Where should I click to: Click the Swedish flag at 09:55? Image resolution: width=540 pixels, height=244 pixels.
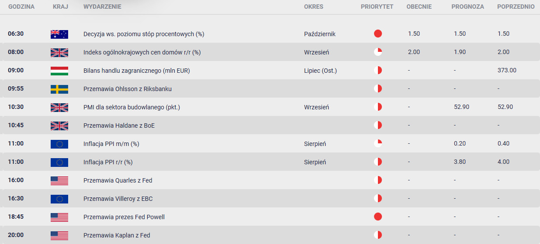(x=59, y=89)
